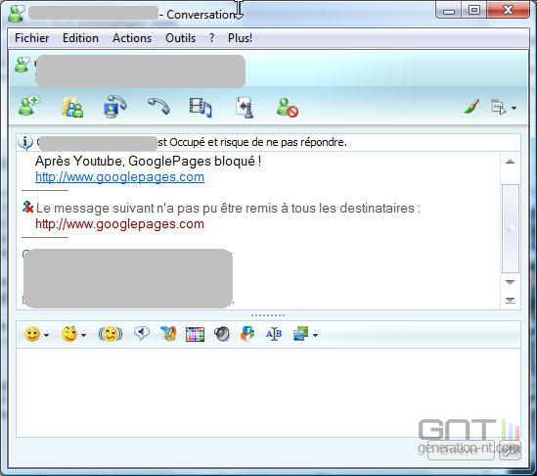
Task: Open the background picture icon
Action: [x=300, y=334]
